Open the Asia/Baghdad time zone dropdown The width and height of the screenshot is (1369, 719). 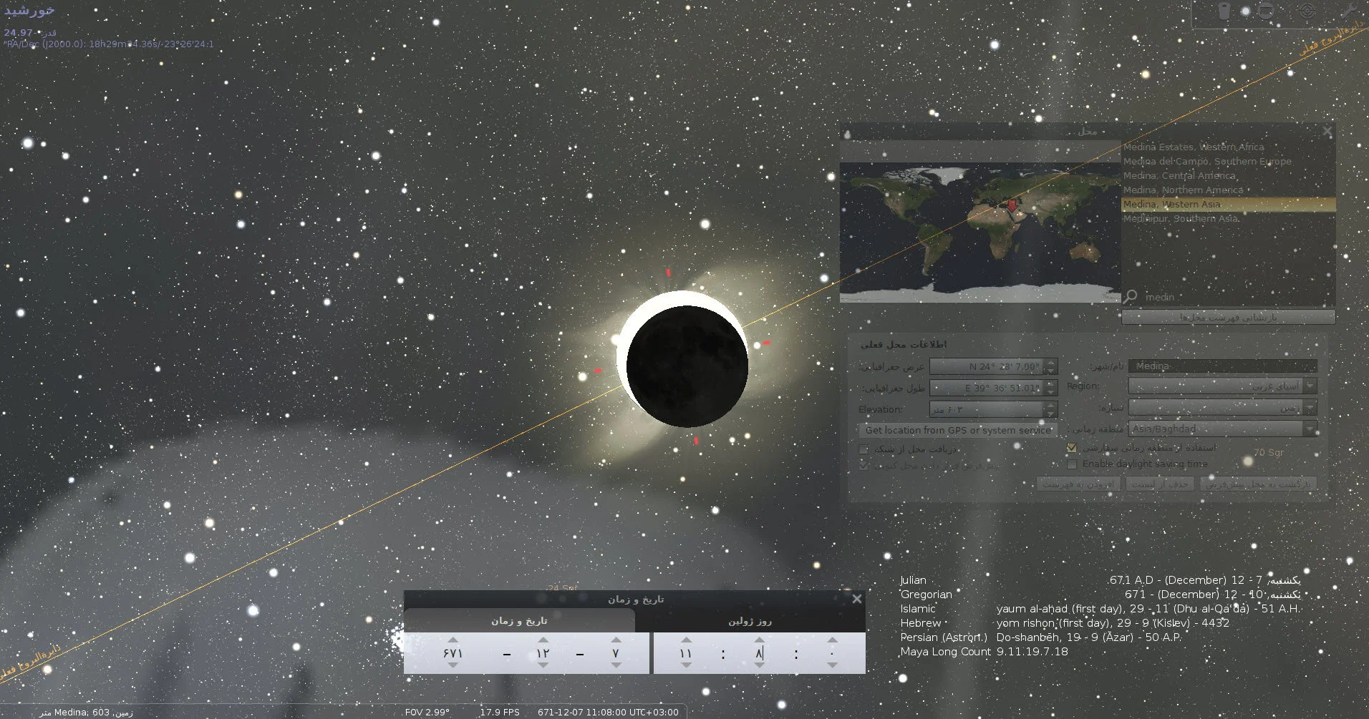[x=1222, y=429]
